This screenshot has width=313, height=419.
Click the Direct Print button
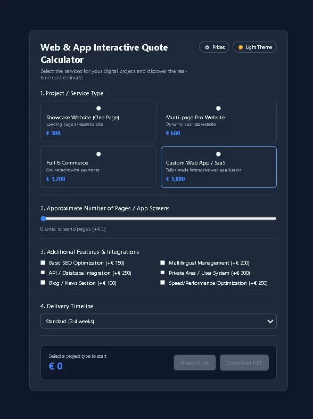[x=195, y=363]
